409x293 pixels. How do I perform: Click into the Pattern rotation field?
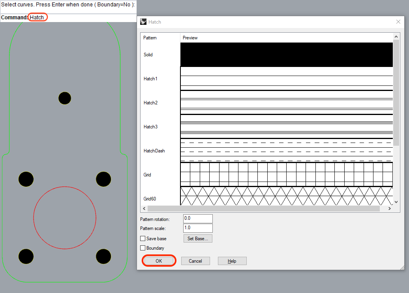[198, 219]
